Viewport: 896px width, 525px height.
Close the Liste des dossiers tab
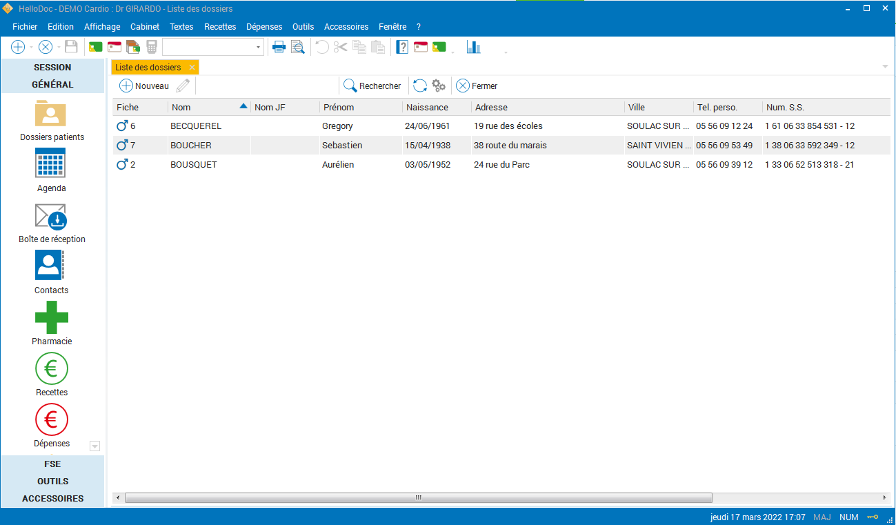[192, 68]
